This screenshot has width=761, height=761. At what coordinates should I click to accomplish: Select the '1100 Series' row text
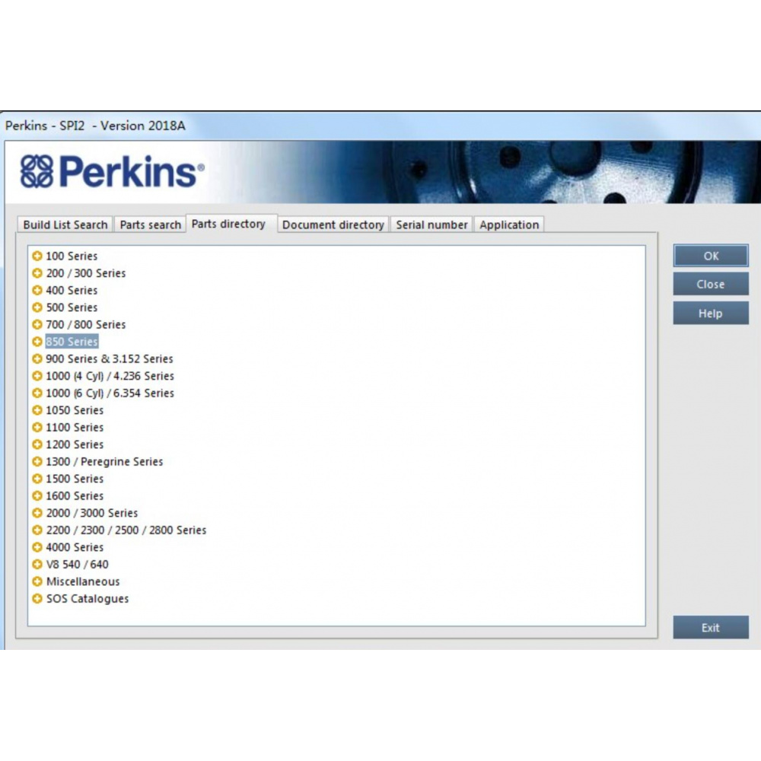coord(75,427)
